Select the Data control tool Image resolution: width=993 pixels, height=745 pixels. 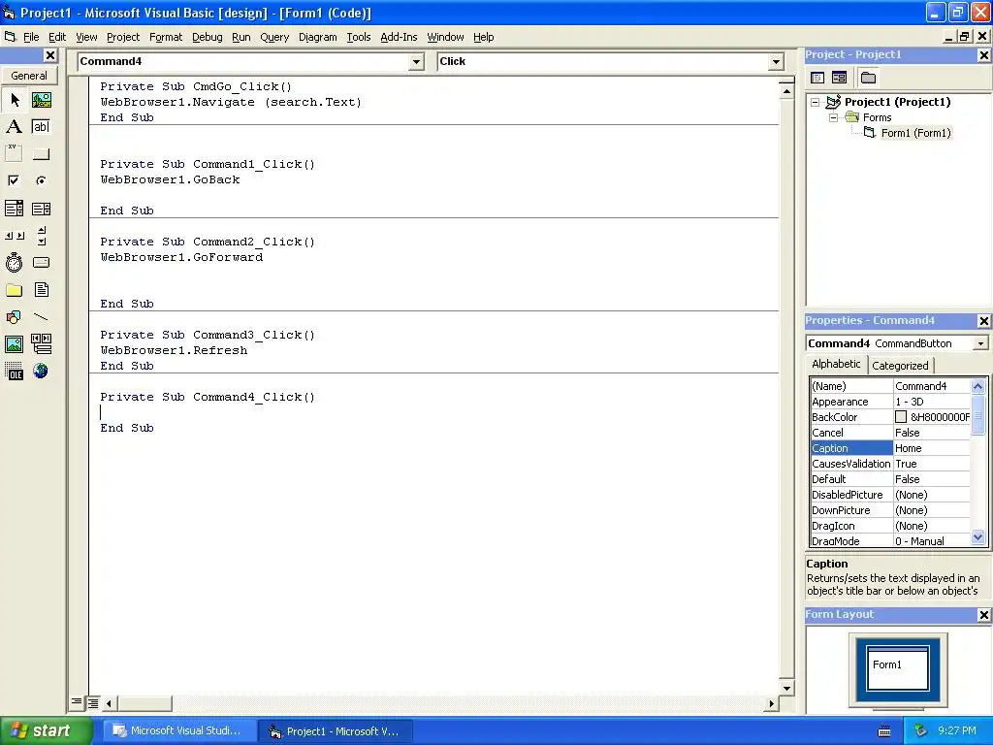click(x=41, y=344)
